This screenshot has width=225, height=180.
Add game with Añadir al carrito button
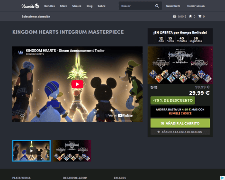180,123
